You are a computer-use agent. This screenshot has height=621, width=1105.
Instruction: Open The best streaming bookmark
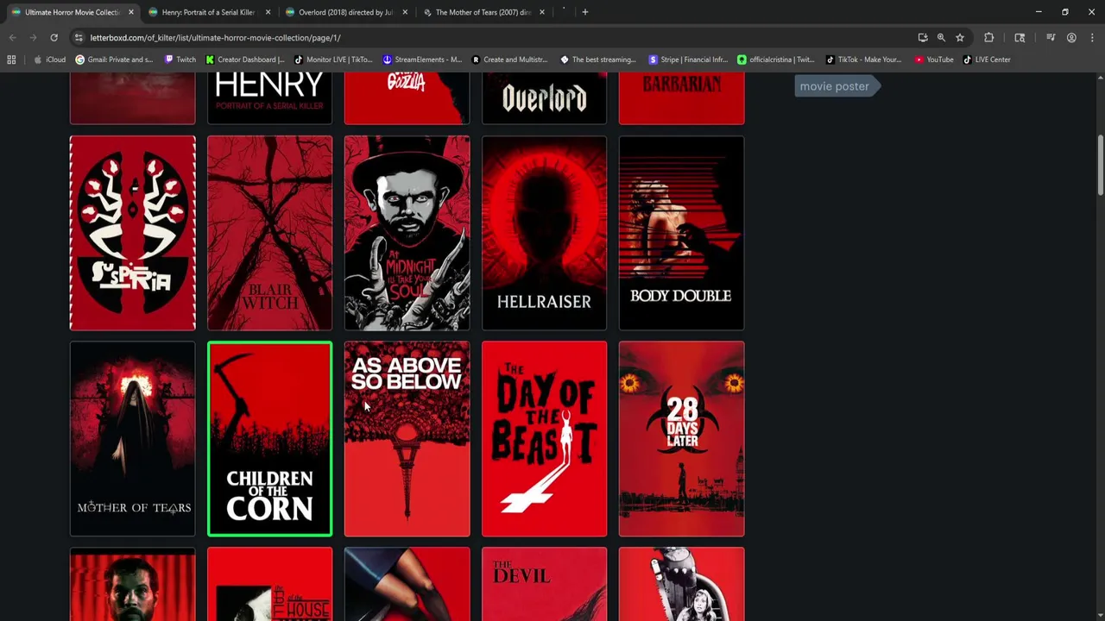[598, 60]
